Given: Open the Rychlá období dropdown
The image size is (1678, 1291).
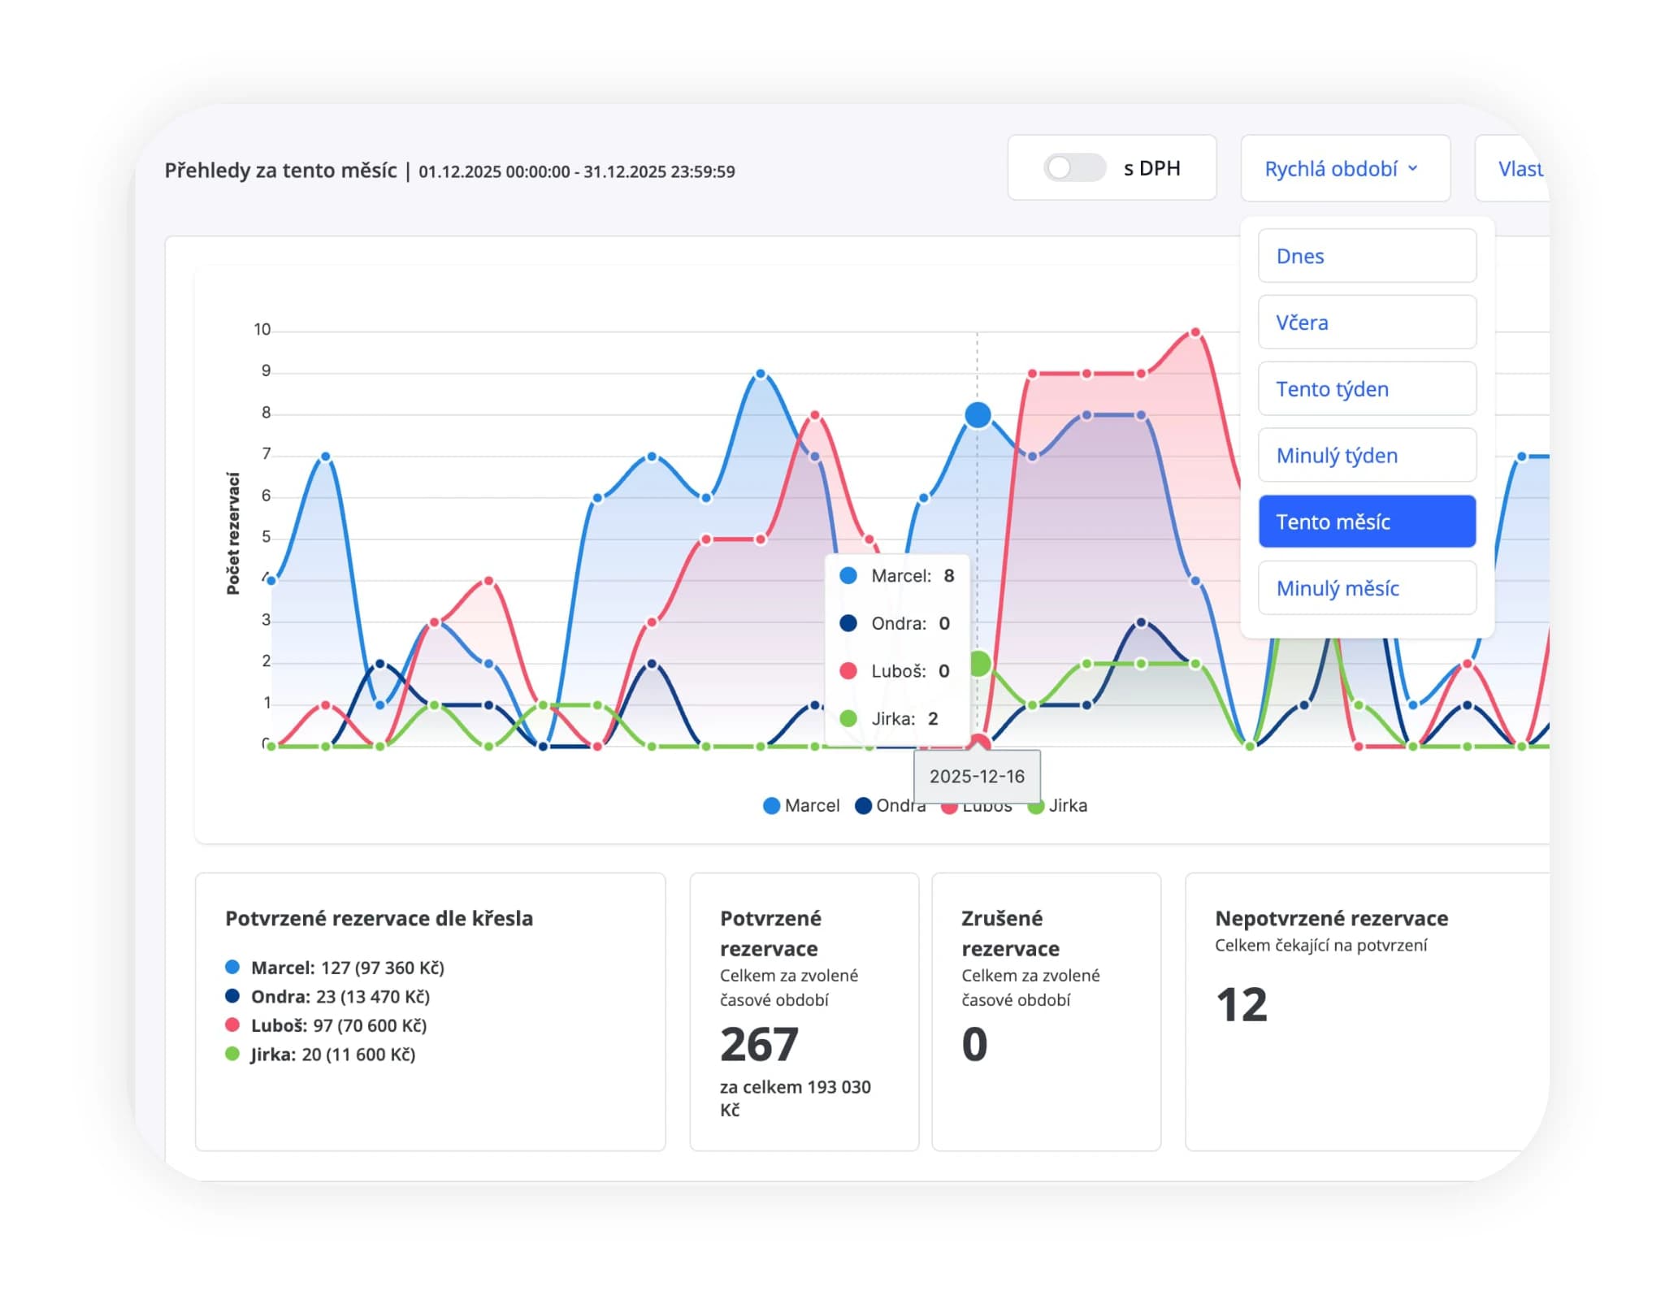Looking at the screenshot, I should (1345, 168).
